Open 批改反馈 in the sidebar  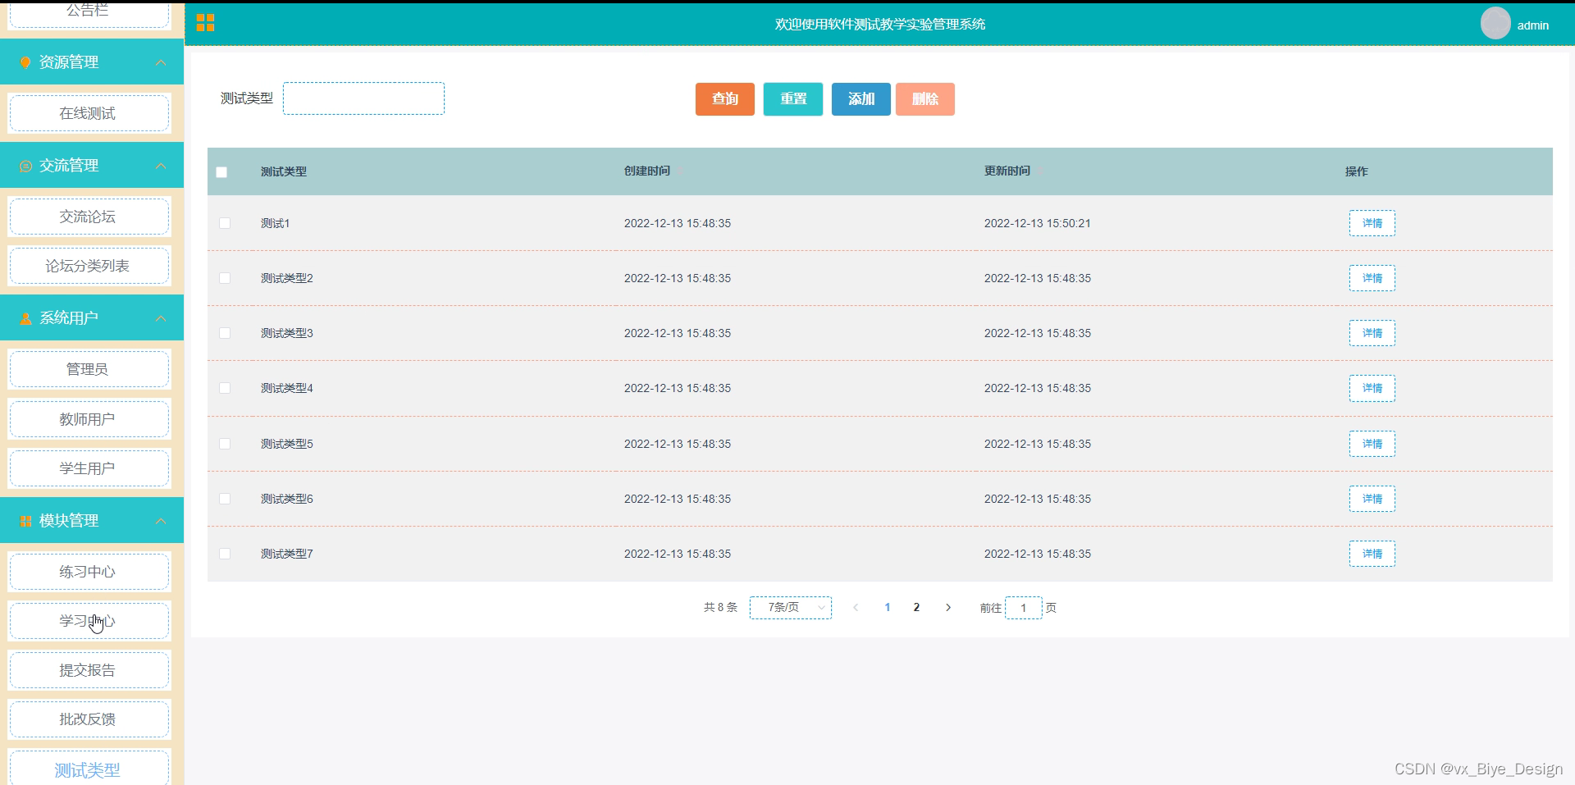[x=89, y=719]
